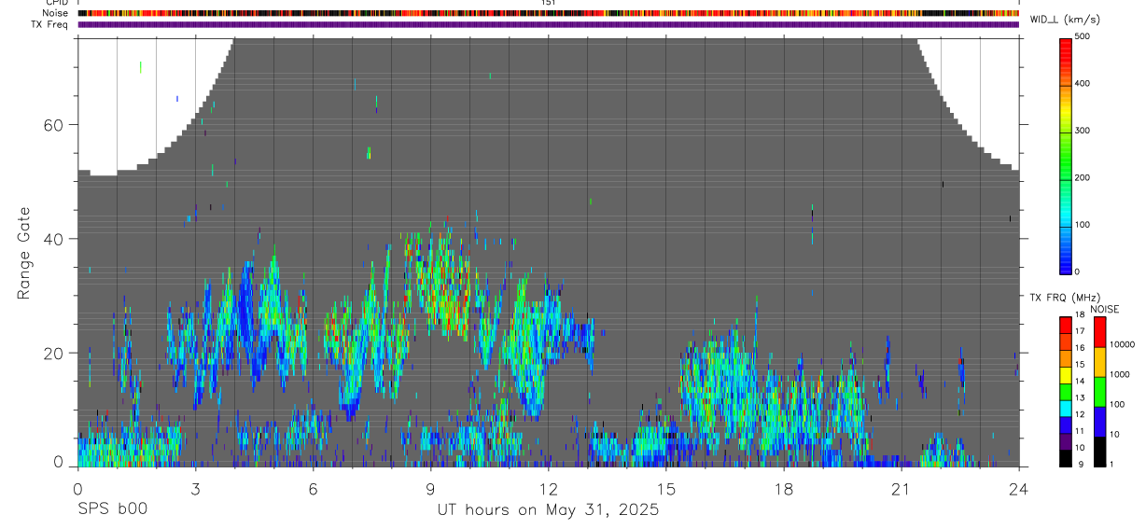This screenshot has width=1146, height=529.
Task: Click the '10000' label on NOISE legend
Action: point(1122,344)
